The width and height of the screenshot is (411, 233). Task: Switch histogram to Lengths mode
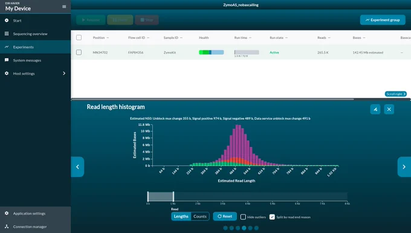pyautogui.click(x=181, y=216)
